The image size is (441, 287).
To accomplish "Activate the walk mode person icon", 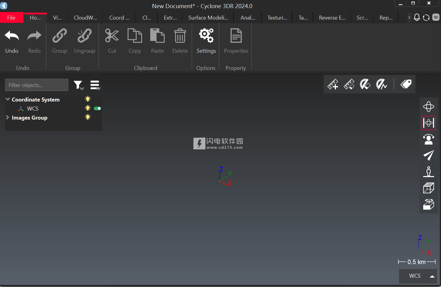I will point(429,172).
